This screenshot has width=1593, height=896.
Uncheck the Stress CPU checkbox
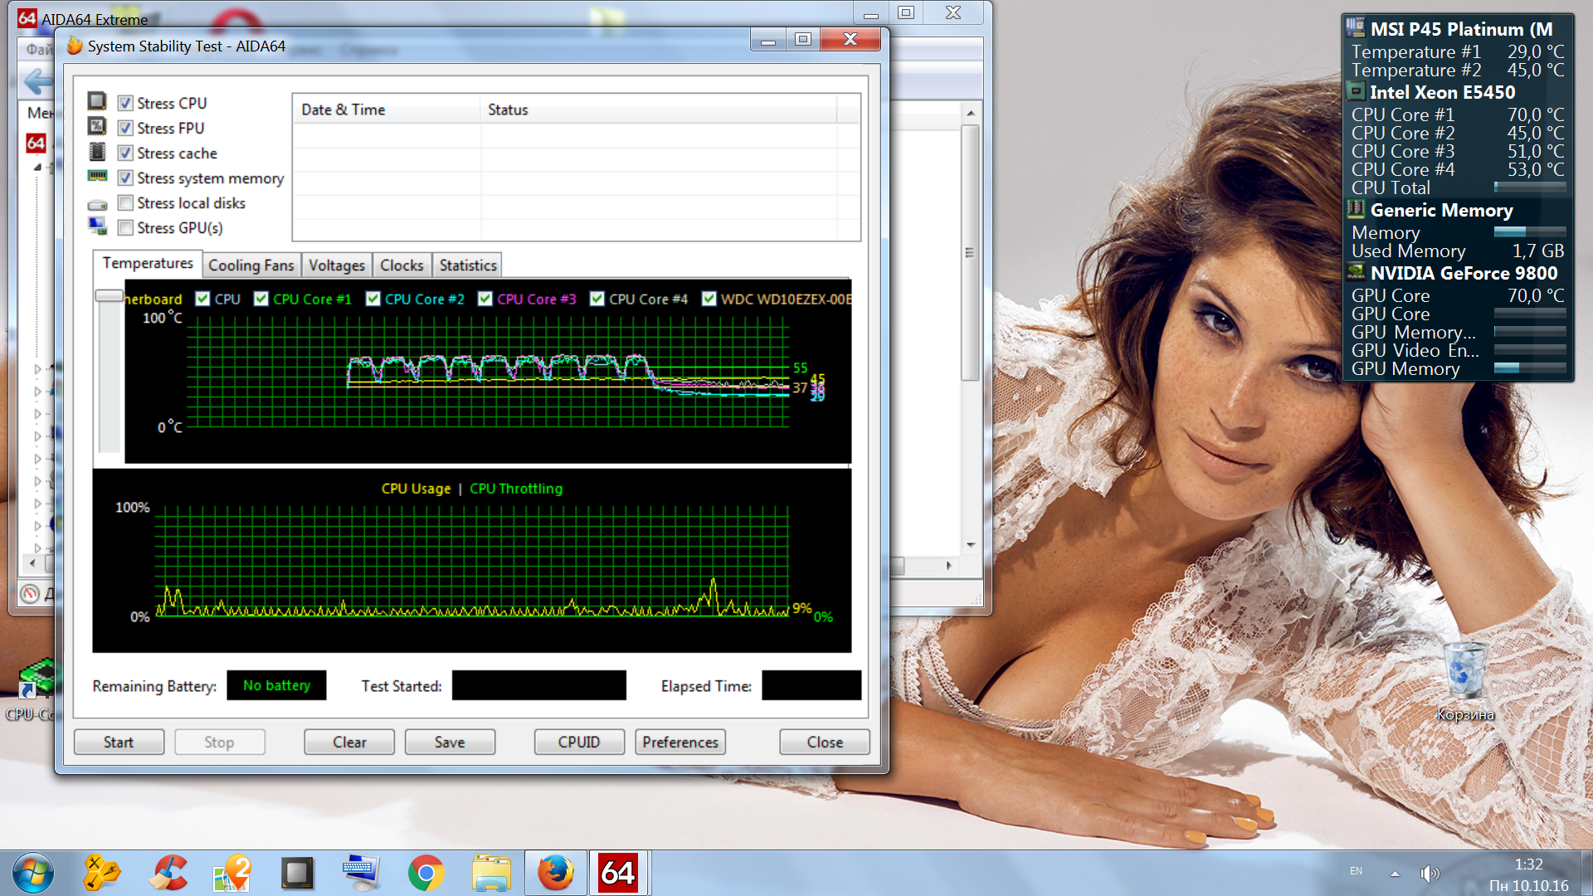click(x=125, y=104)
